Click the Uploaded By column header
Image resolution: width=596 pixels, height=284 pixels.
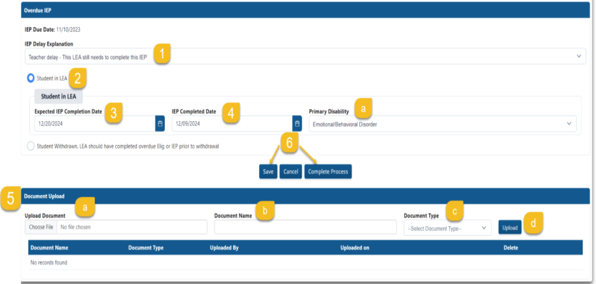224,248
